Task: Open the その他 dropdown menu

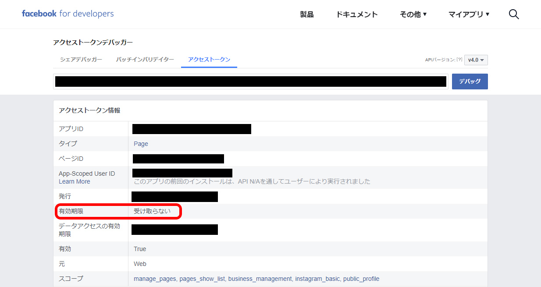Action: point(413,14)
